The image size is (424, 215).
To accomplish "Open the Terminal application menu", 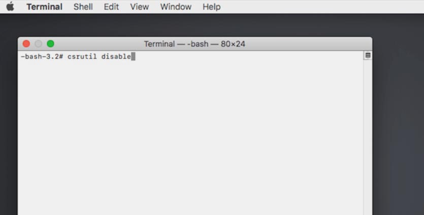I will coord(44,7).
